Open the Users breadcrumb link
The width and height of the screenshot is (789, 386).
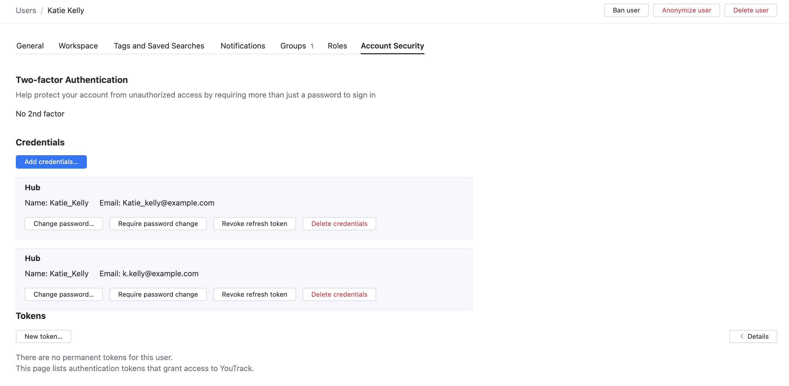point(26,10)
